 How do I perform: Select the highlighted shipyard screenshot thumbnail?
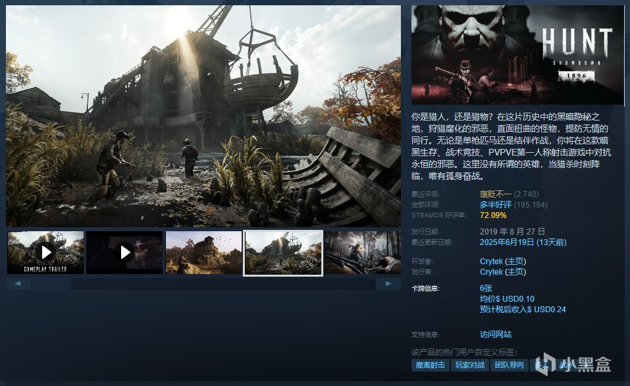point(283,253)
